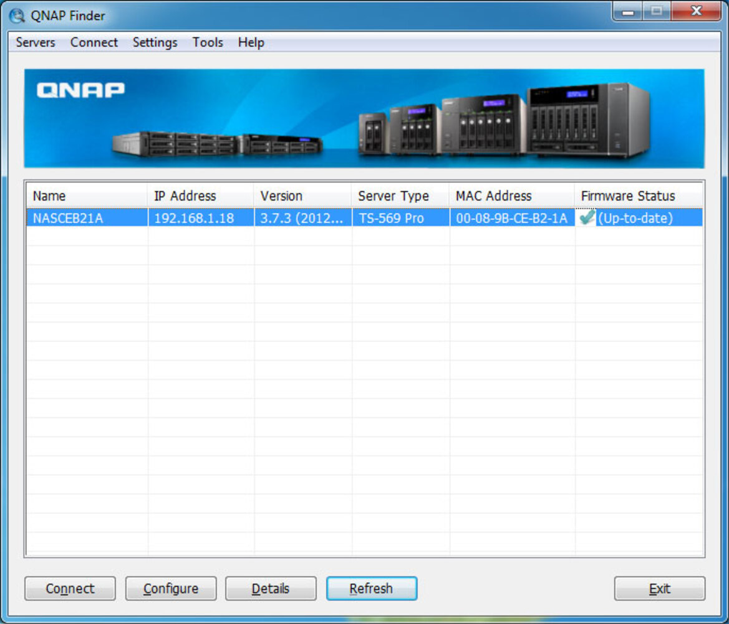
Task: Sort by the Name column header
Action: 87,196
